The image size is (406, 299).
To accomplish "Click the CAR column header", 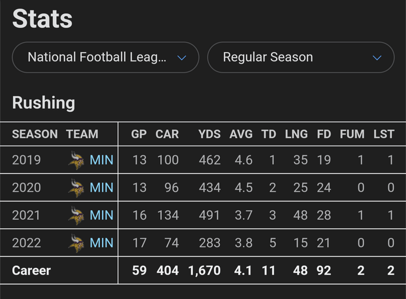I will (167, 134).
